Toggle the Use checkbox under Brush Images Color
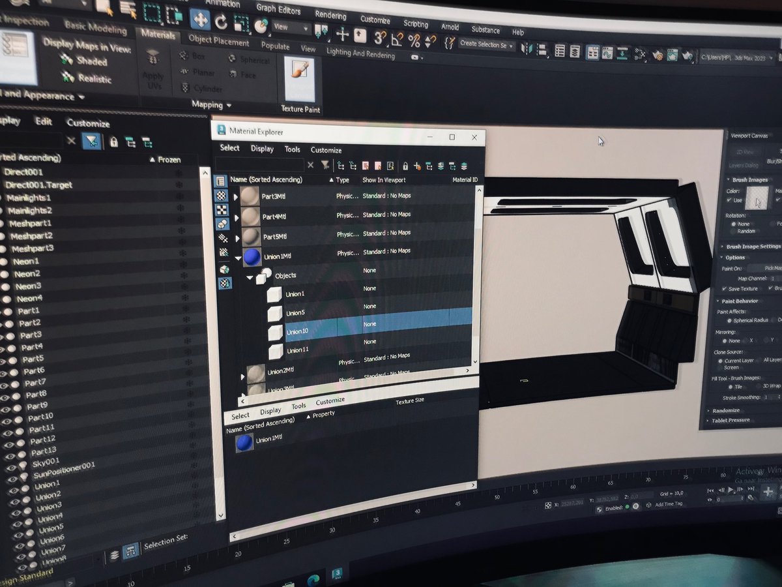 click(x=731, y=200)
